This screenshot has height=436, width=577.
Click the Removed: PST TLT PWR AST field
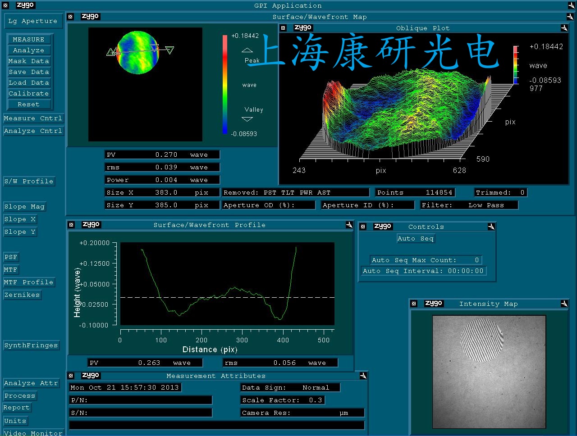point(296,192)
